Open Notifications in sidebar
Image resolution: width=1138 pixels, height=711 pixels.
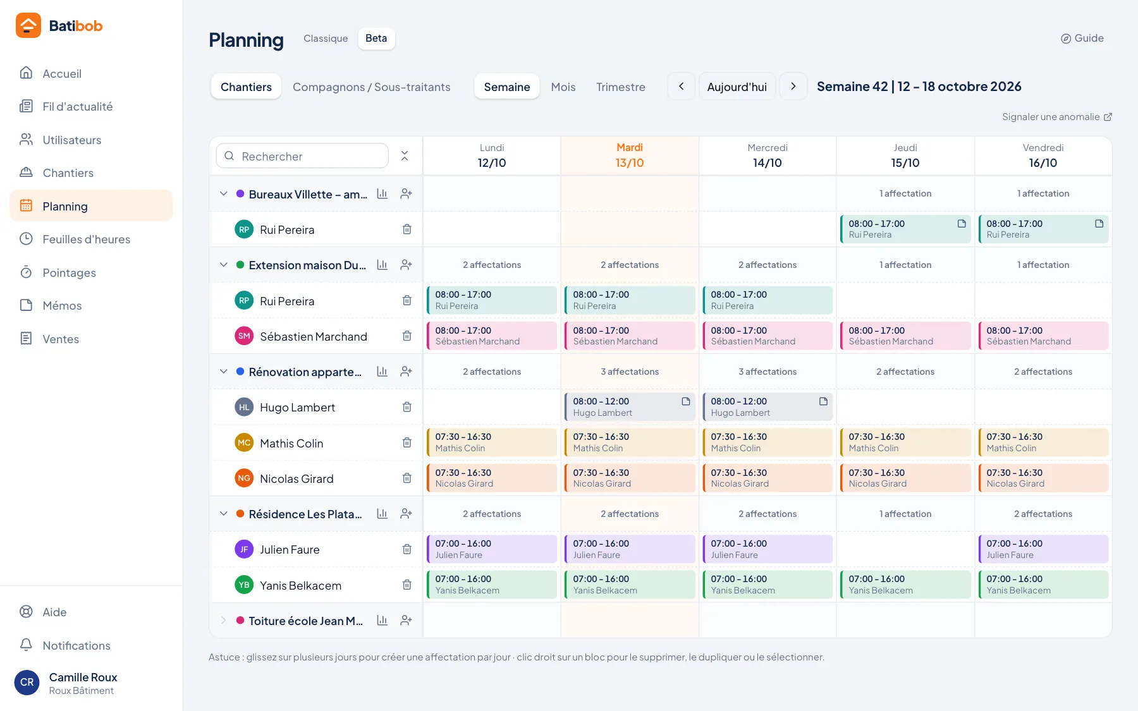(92, 645)
